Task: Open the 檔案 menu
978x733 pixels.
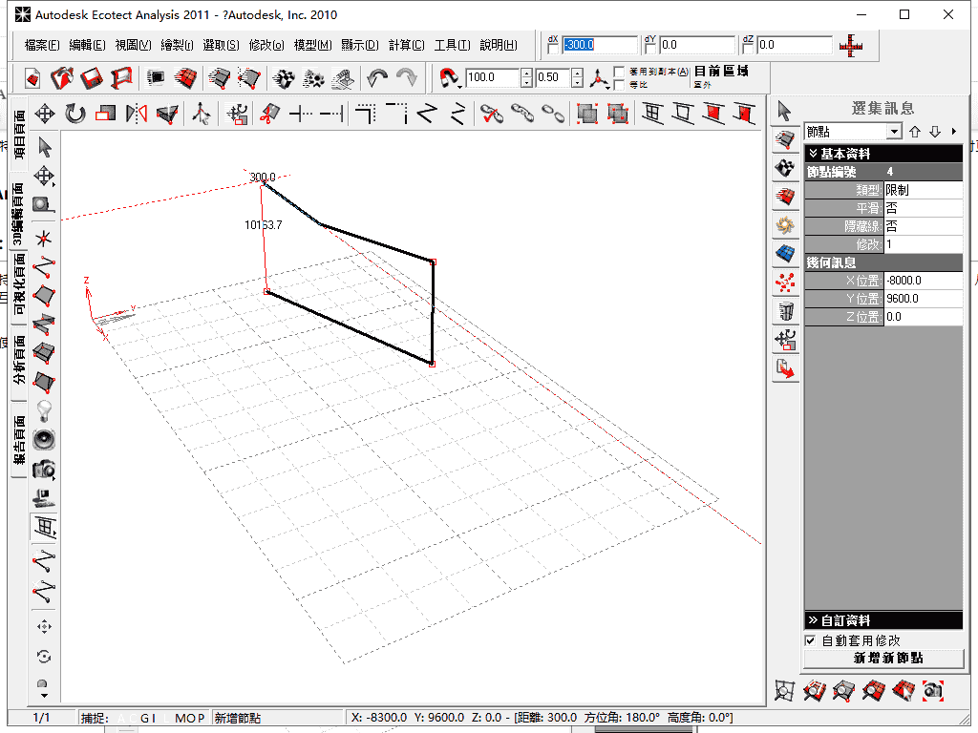Action: [x=42, y=45]
